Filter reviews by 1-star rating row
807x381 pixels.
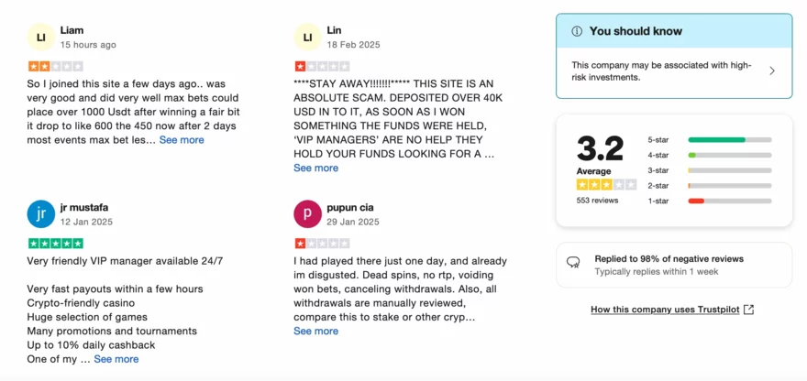pos(710,201)
